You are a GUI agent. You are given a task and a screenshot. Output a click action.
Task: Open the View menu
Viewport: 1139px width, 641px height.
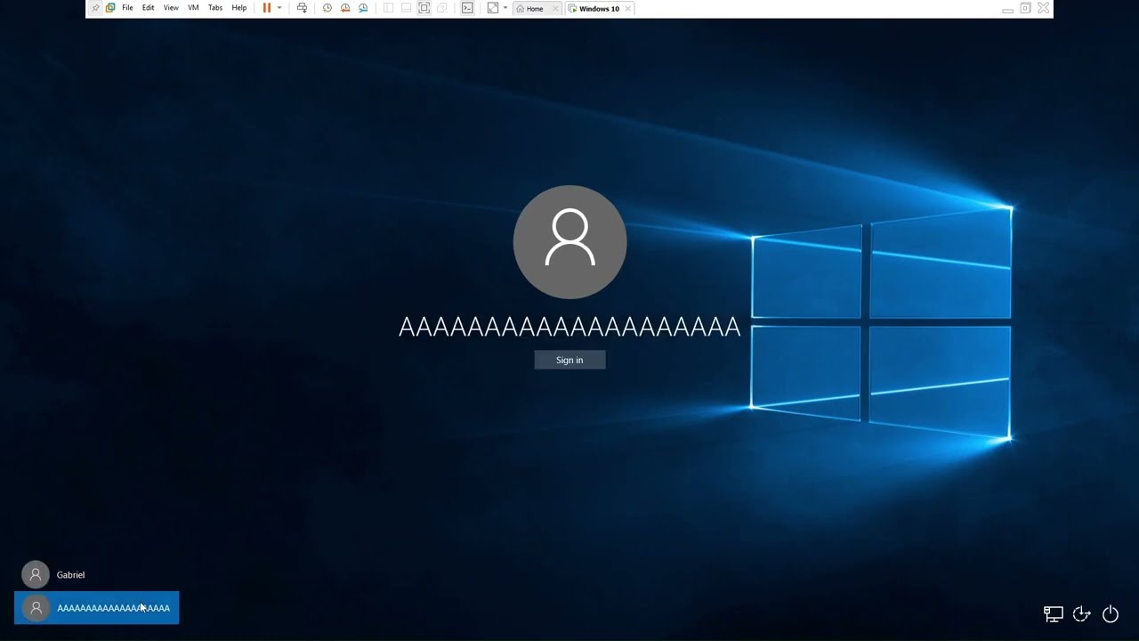tap(171, 8)
